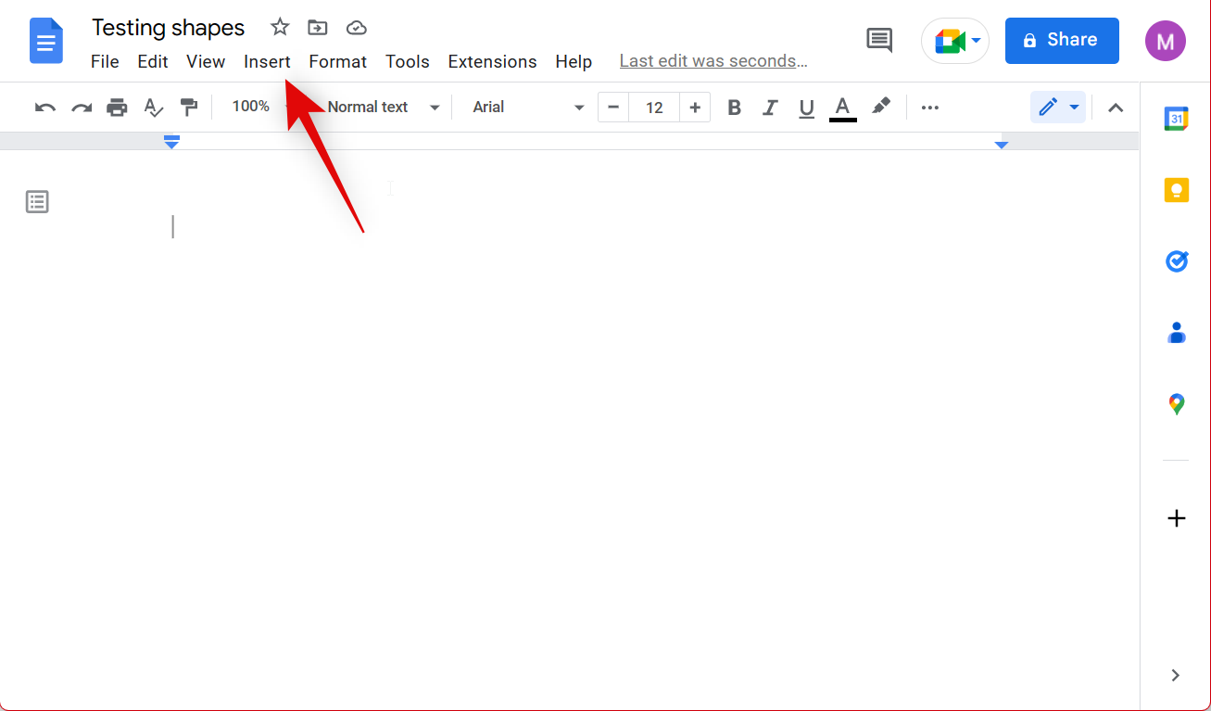Click the Redo arrow
The height and width of the screenshot is (711, 1211).
[x=82, y=108]
